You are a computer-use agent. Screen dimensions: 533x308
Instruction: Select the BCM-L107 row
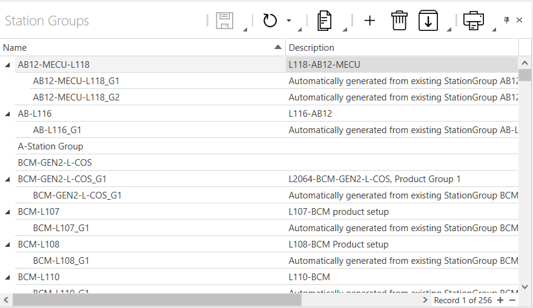click(266, 212)
